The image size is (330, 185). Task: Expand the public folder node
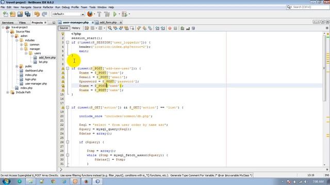(x=16, y=66)
